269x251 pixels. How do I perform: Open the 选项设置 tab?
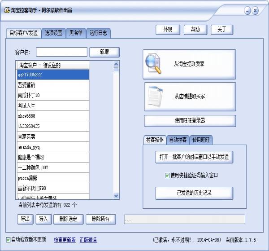[53, 33]
